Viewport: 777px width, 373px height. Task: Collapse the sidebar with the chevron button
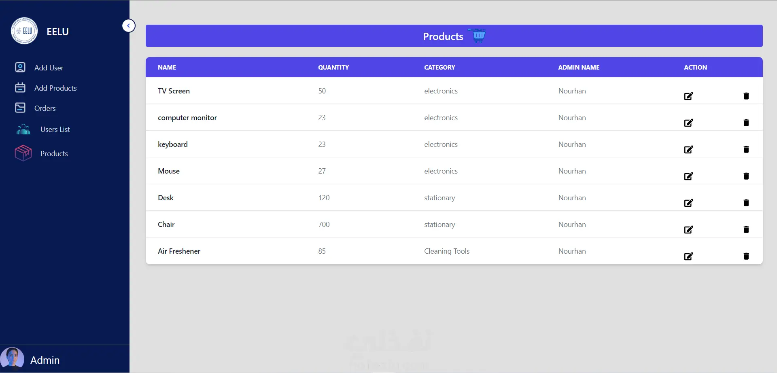pyautogui.click(x=129, y=26)
